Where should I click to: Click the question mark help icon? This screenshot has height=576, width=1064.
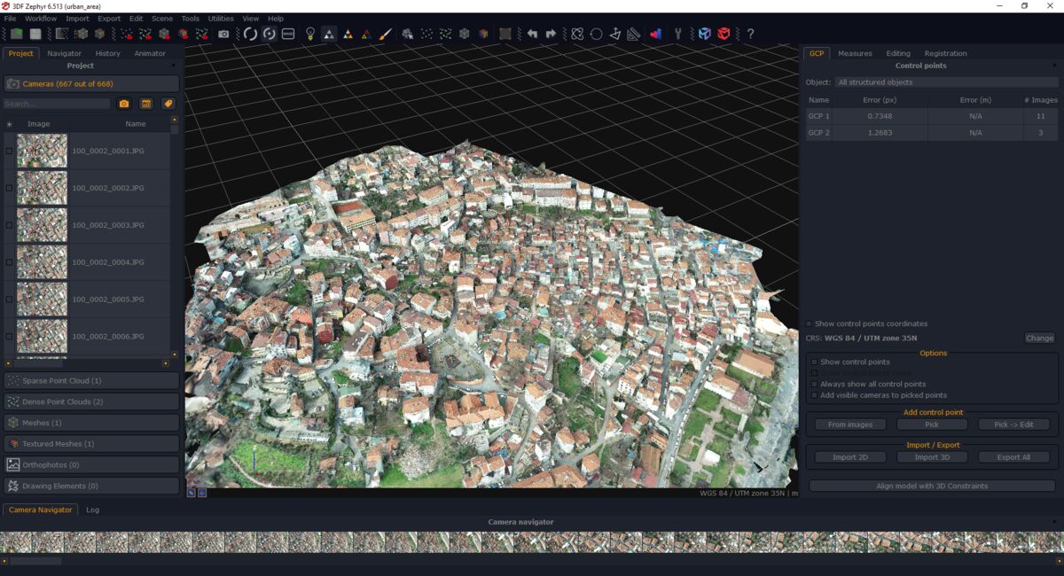pos(749,34)
